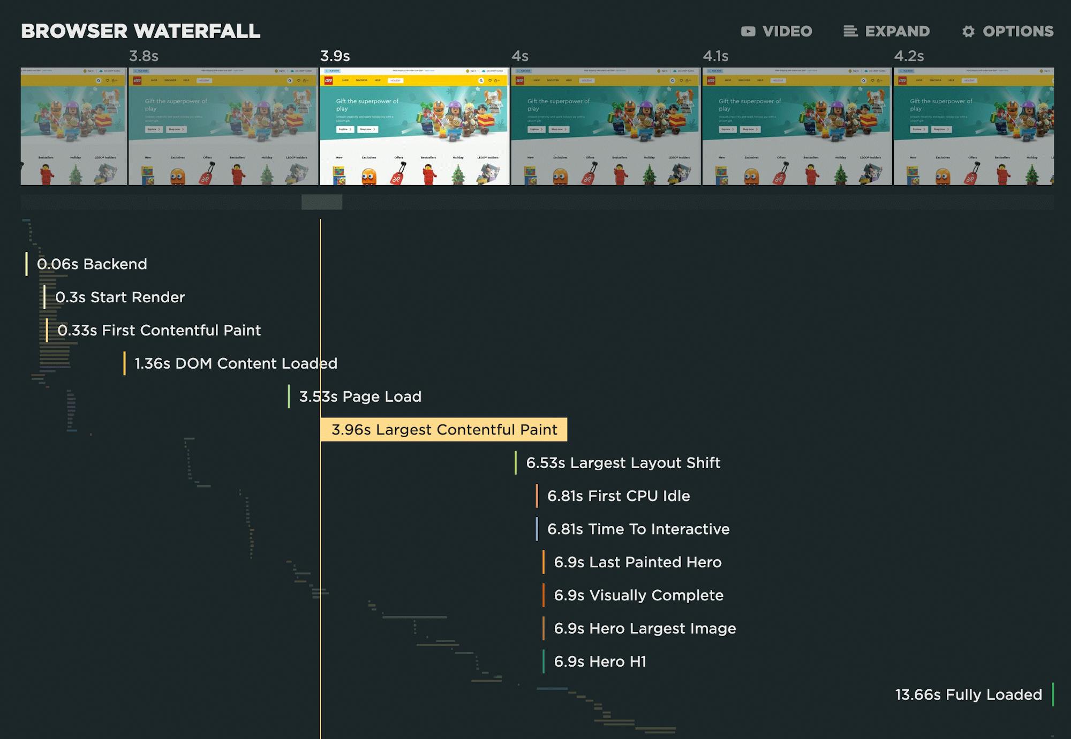This screenshot has width=1071, height=739.
Task: Click the 1.36s DOM Content Loaded marker
Action: [x=236, y=364]
